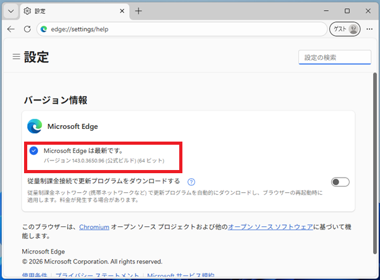Click the Microsoft Edge logo in version card
The image size is (380, 280).
pos(34,126)
